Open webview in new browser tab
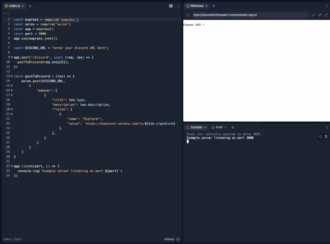This screenshot has height=244, width=330. coord(326,15)
